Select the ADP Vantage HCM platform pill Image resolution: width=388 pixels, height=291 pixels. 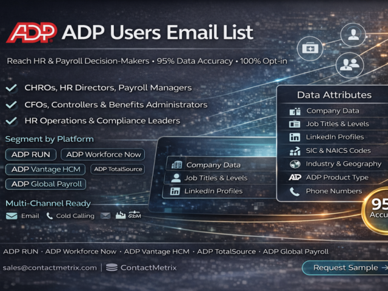45,169
